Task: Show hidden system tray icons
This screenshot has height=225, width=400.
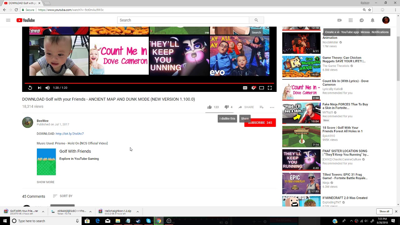Action: tap(351, 221)
